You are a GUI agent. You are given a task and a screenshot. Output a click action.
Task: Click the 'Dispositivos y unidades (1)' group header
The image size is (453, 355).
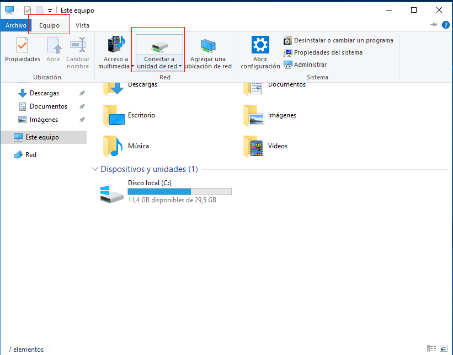point(149,169)
